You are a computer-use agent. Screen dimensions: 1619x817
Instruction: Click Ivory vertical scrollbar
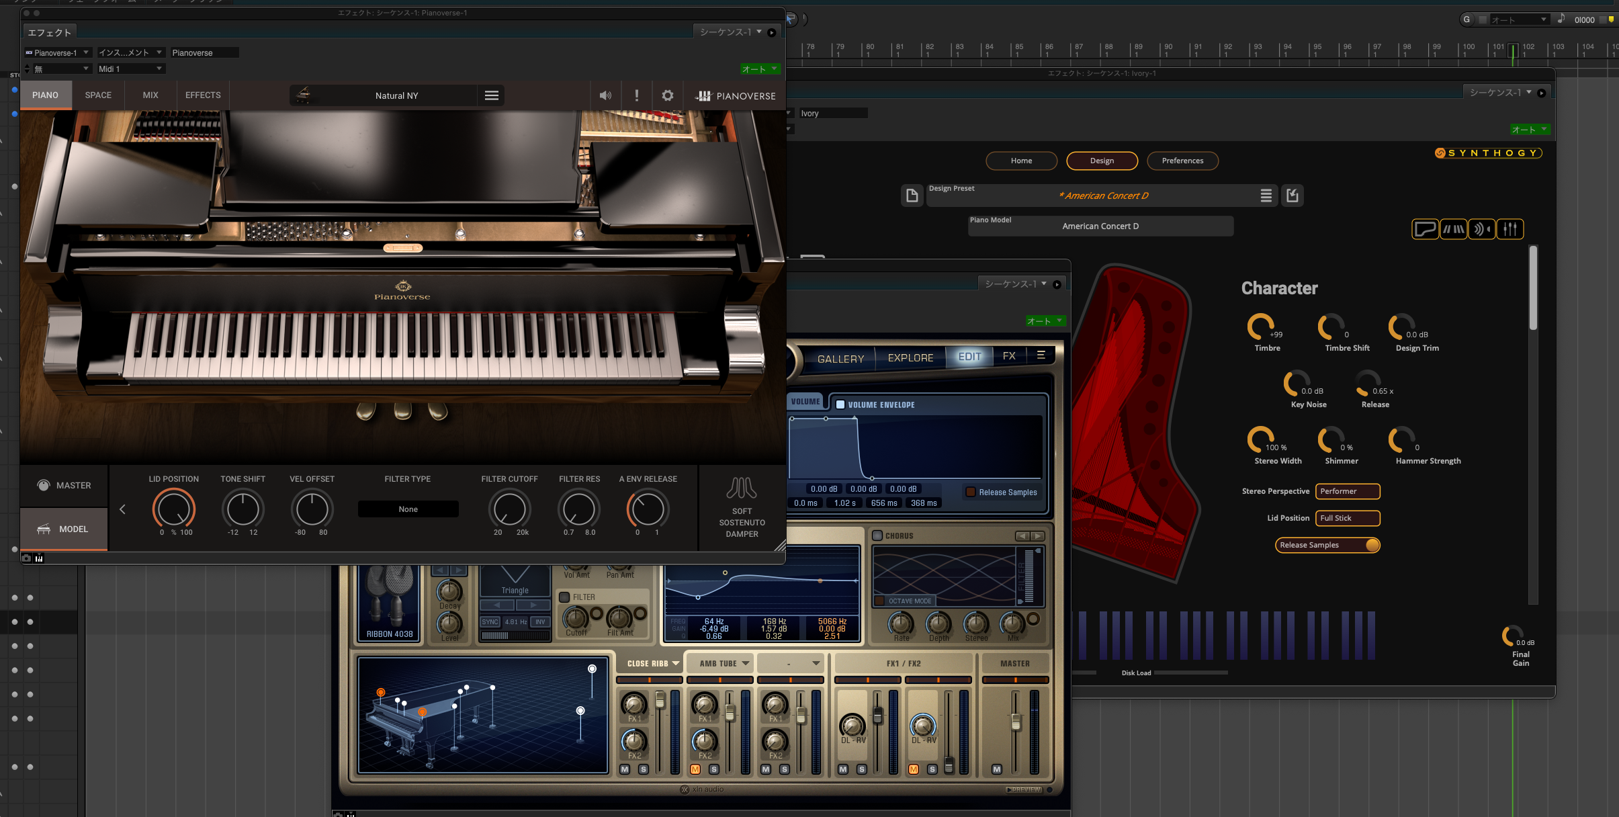click(x=1534, y=289)
